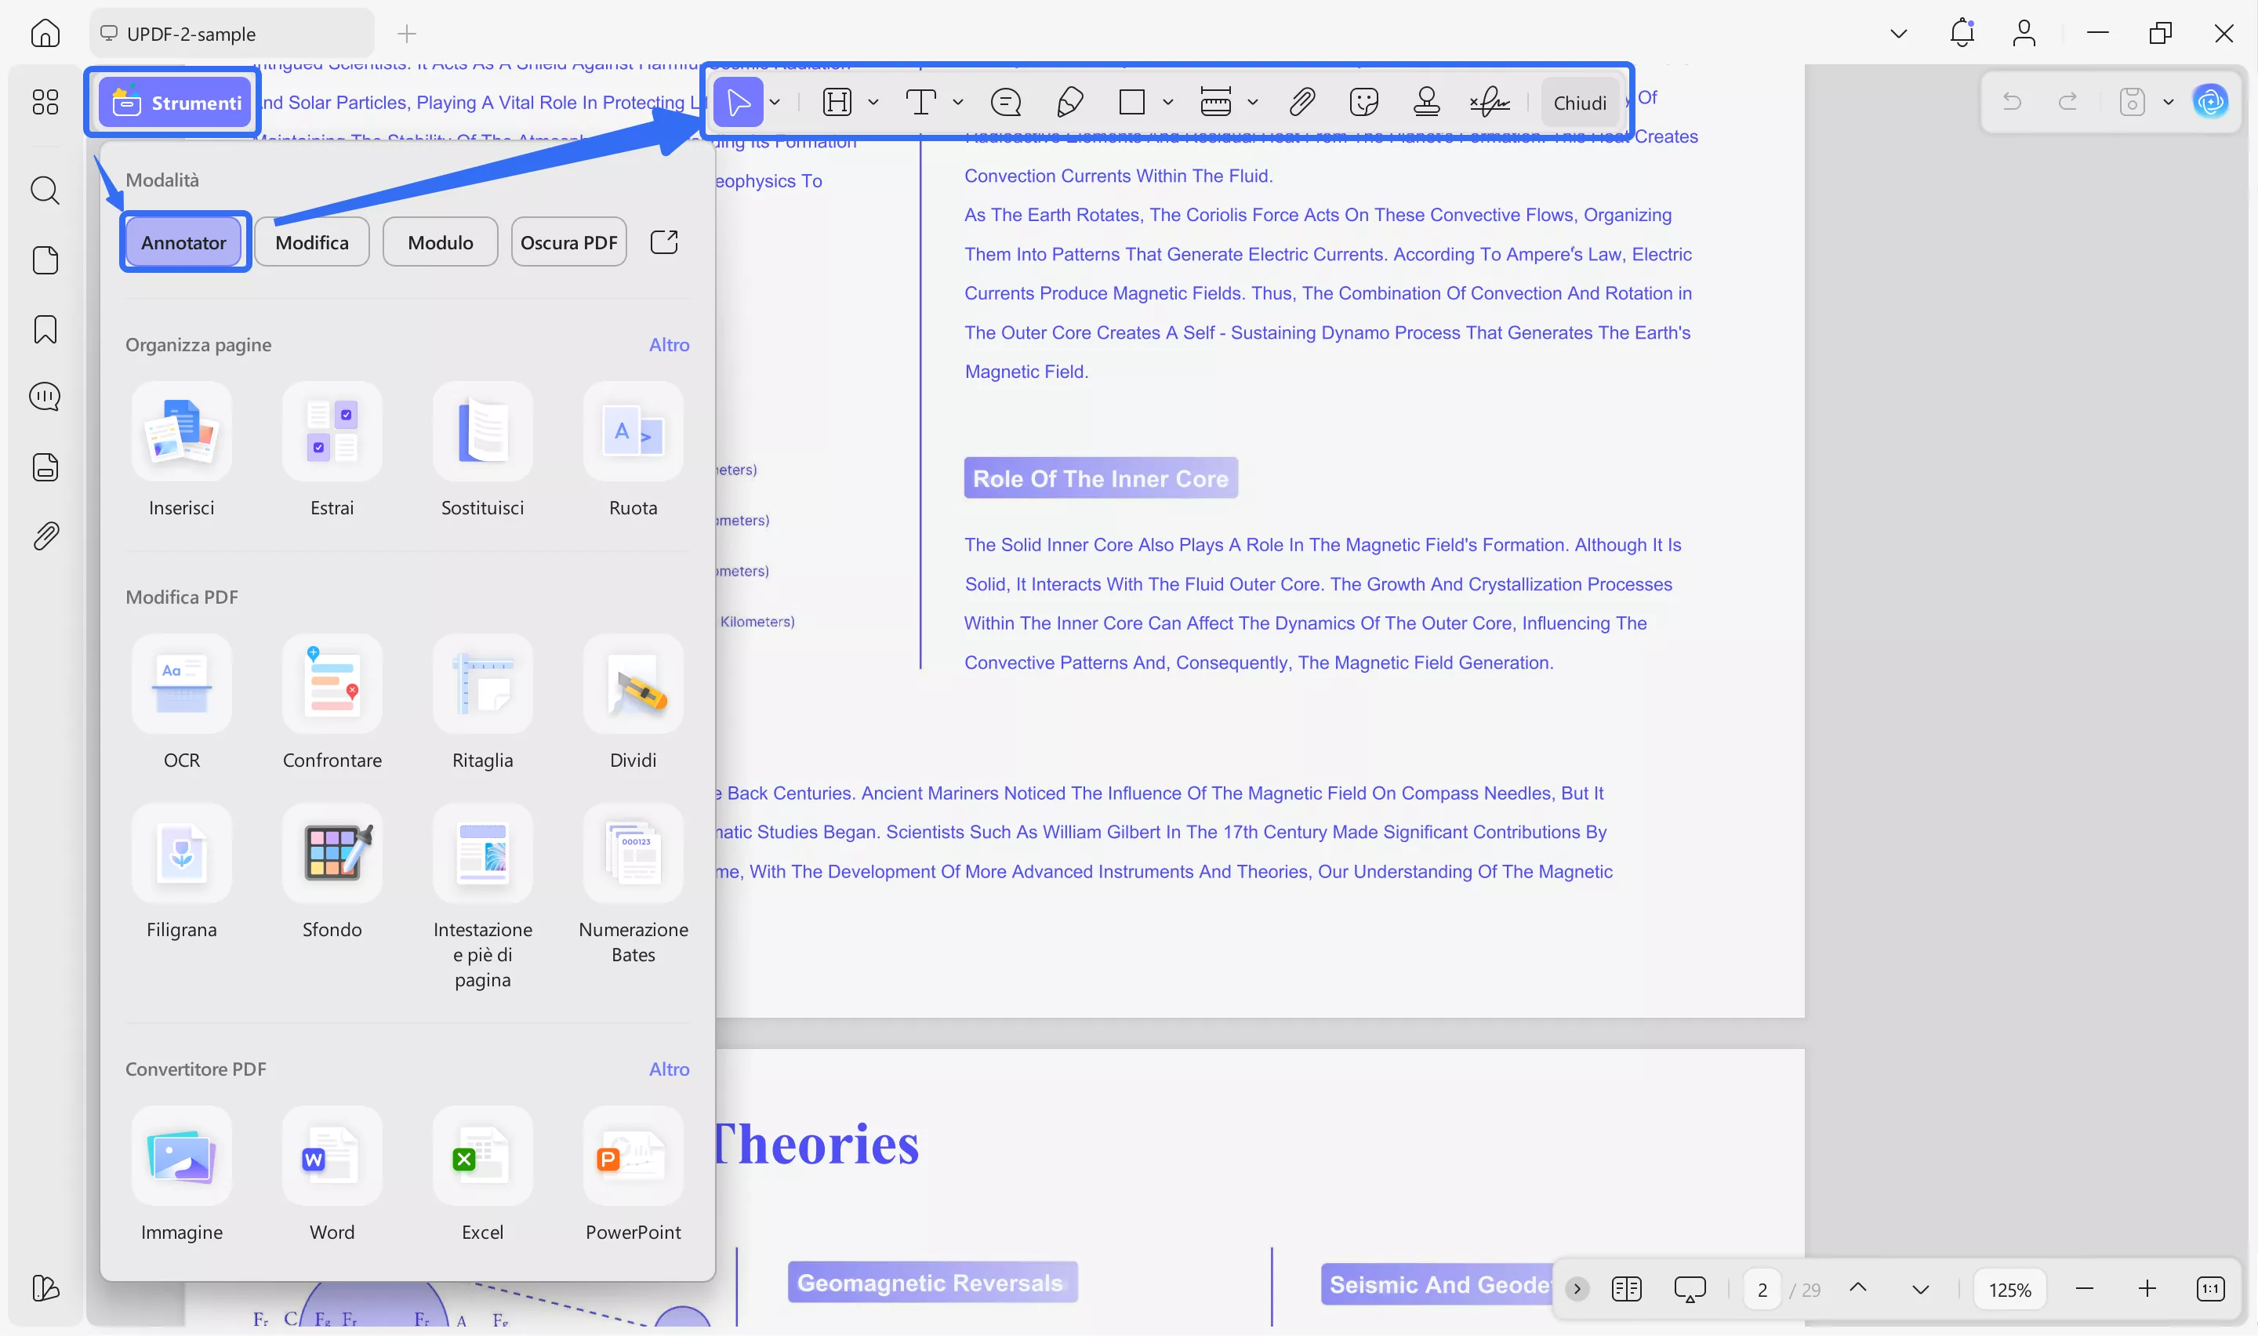Select the stamp tool
The image size is (2258, 1336).
pos(1426,102)
